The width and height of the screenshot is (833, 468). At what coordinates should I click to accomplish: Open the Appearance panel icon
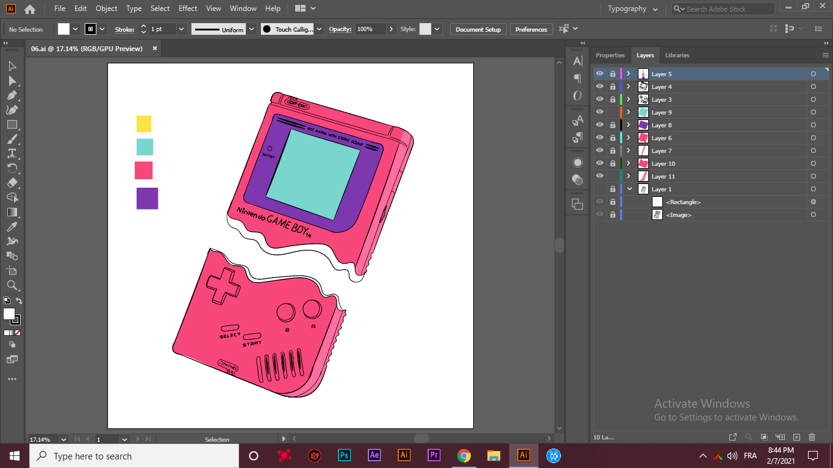pos(577,162)
